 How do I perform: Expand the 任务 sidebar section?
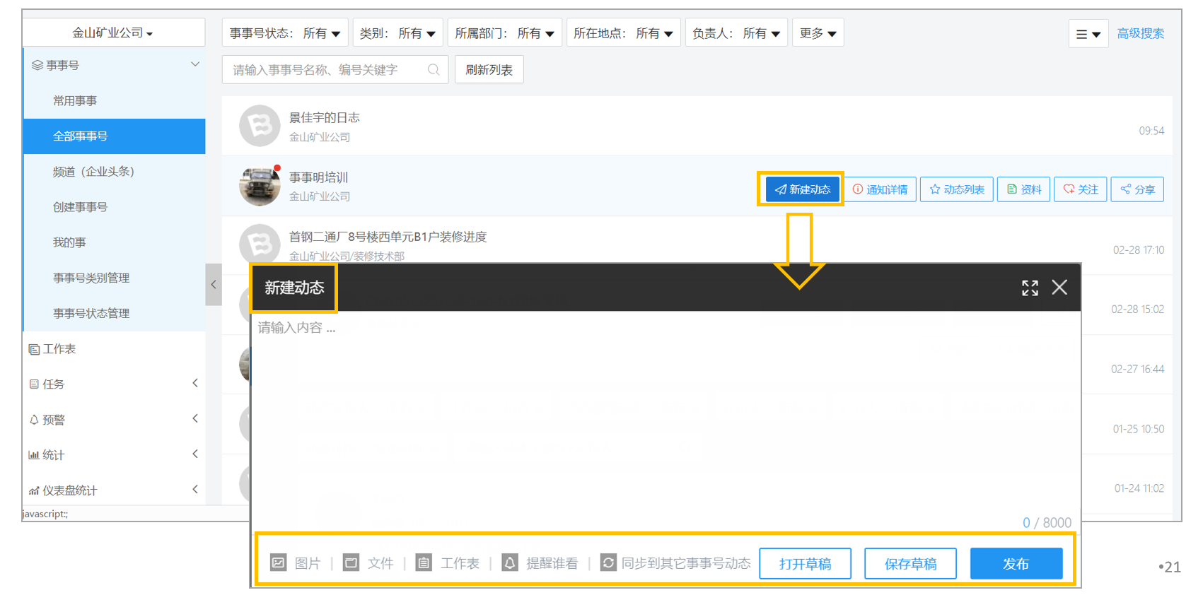tap(114, 384)
